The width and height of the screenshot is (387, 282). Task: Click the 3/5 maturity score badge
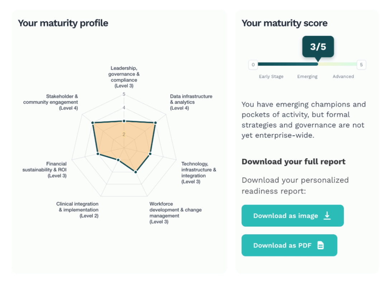coord(318,47)
